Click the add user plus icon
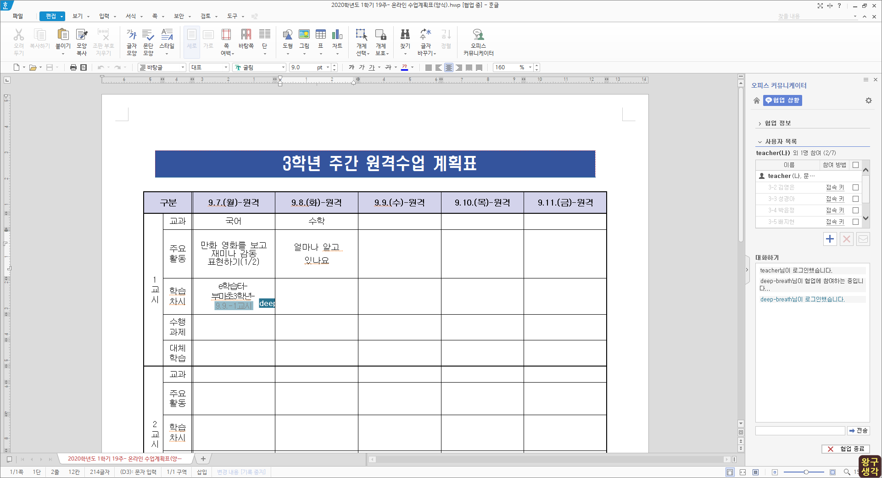 tap(830, 239)
